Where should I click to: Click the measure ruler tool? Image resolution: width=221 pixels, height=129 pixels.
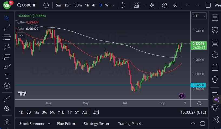(7, 99)
